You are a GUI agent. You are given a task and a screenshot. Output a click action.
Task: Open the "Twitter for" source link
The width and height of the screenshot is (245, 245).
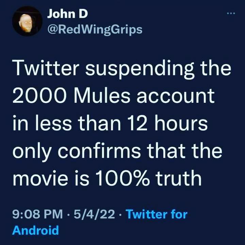tap(157, 214)
